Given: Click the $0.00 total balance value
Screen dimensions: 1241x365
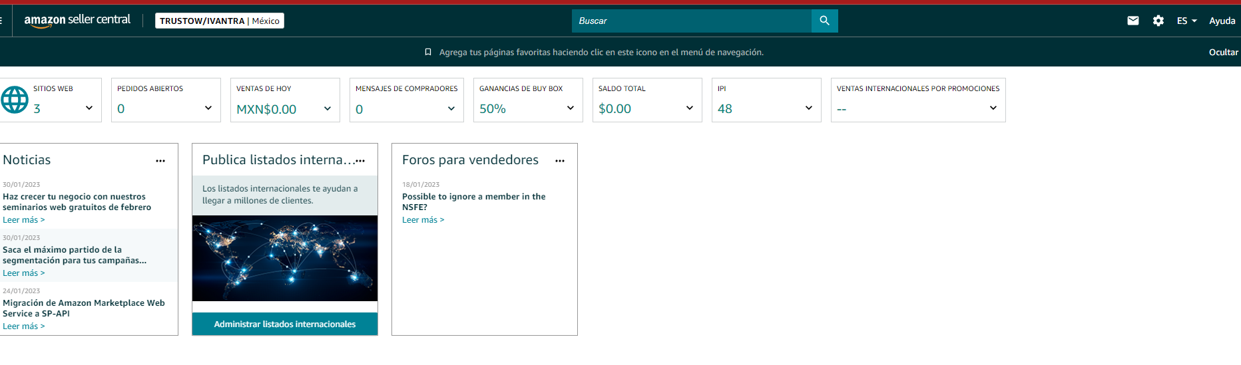Looking at the screenshot, I should pyautogui.click(x=615, y=108).
